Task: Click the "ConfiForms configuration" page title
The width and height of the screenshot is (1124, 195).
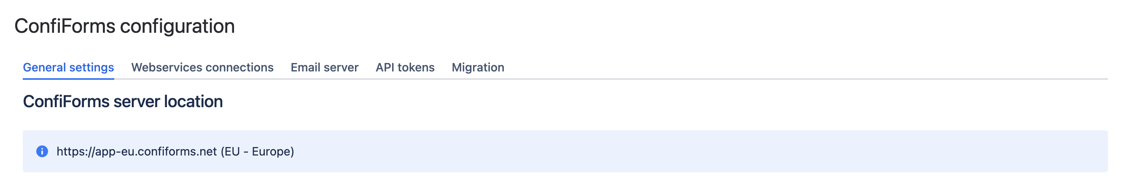Action: click(124, 26)
